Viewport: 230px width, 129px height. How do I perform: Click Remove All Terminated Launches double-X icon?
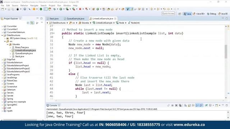tap(180, 105)
